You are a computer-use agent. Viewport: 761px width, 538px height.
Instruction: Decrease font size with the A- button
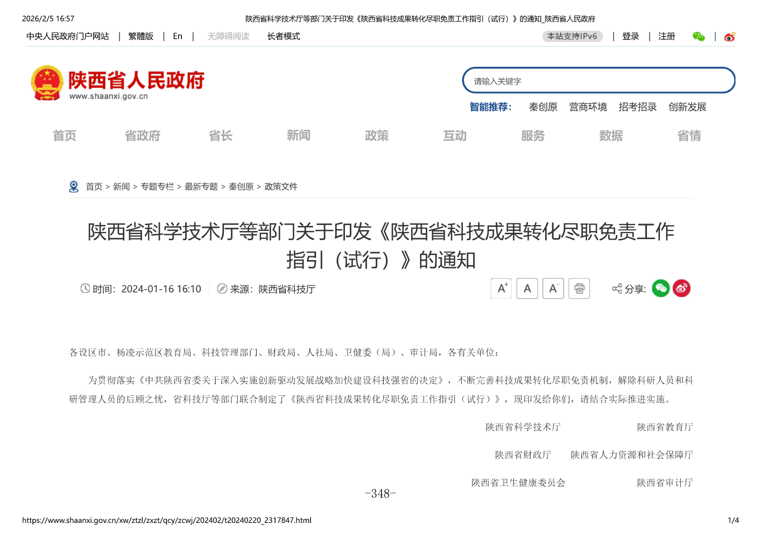(x=553, y=288)
